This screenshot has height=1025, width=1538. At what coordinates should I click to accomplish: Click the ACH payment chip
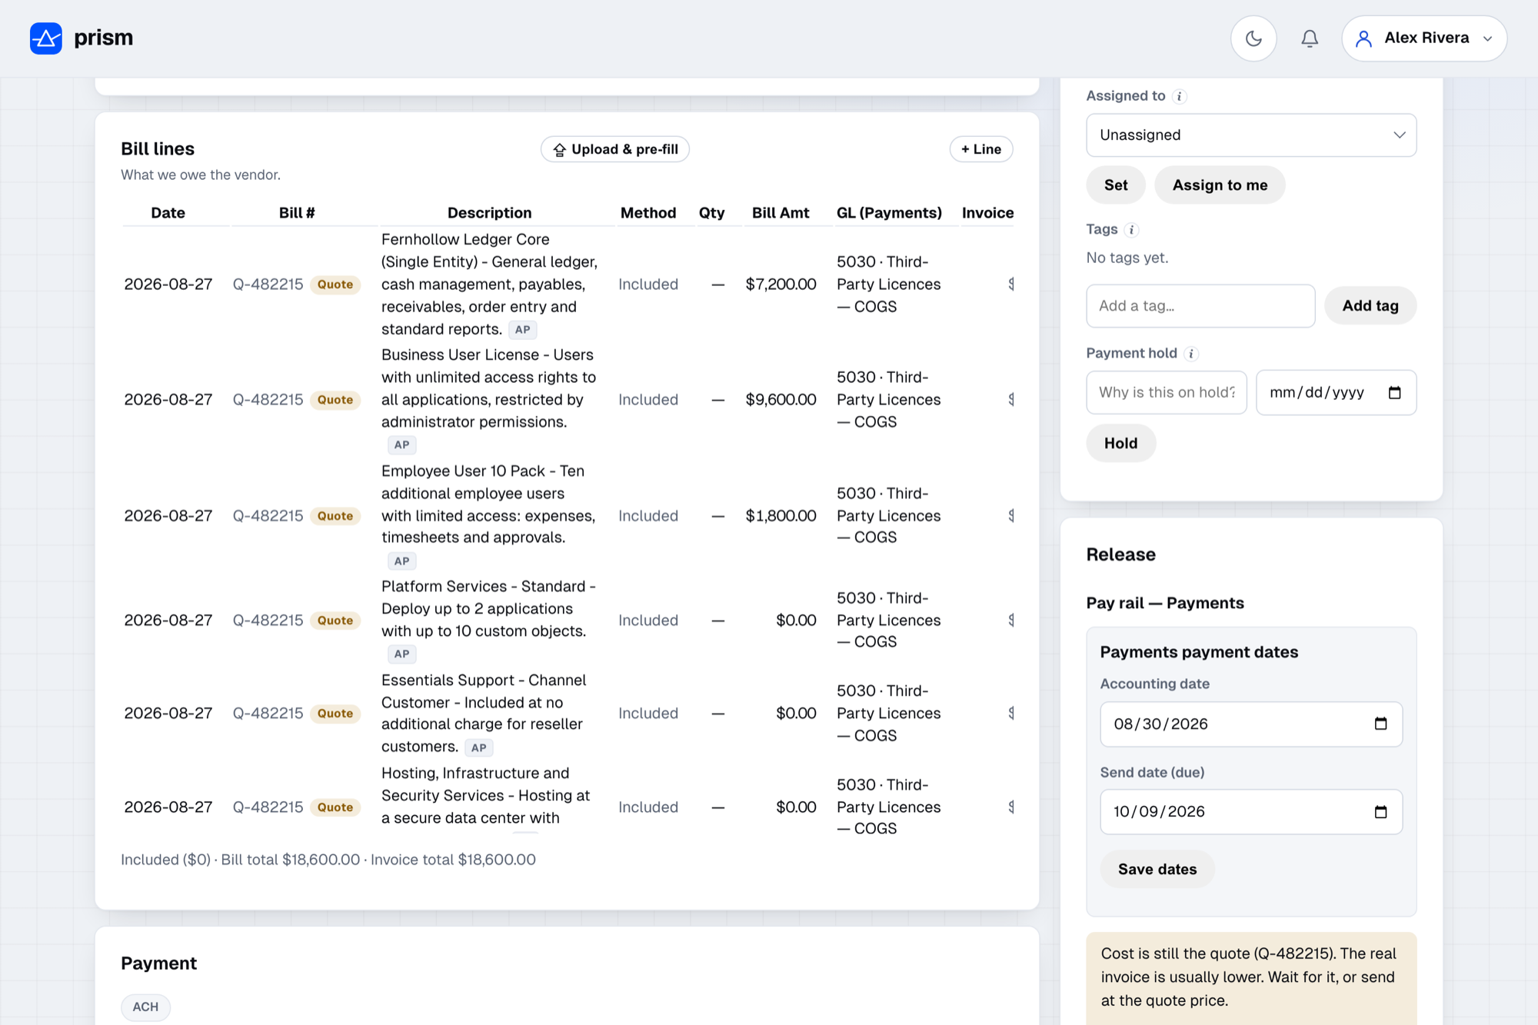145,1007
